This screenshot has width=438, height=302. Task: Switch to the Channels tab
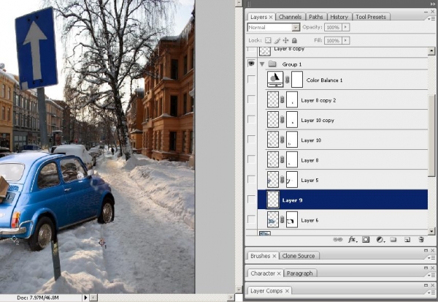290,17
